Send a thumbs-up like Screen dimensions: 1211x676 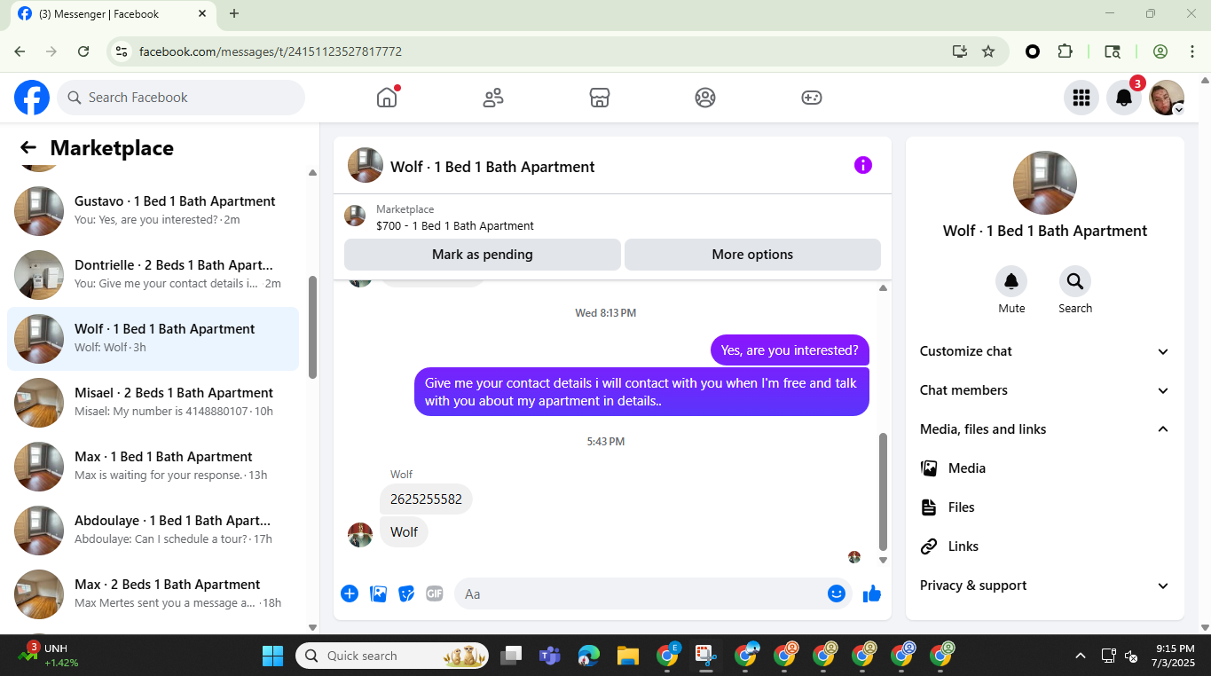pyautogui.click(x=872, y=593)
